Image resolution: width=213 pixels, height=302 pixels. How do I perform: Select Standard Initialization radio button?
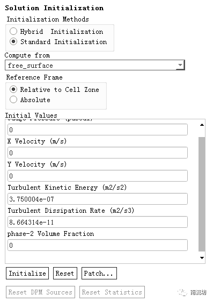pos(13,41)
